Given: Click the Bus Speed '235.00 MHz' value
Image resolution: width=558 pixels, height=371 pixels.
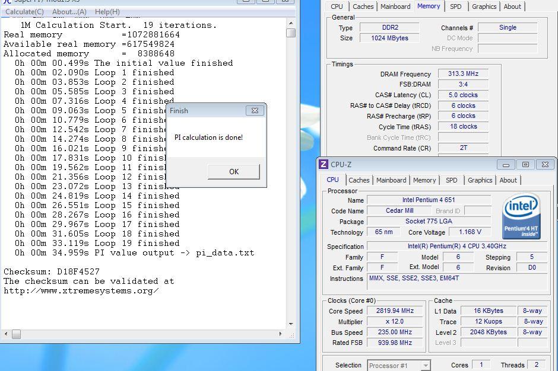Looking at the screenshot, I should 395,332.
